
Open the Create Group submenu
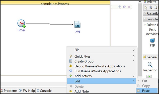(x=102, y=61)
